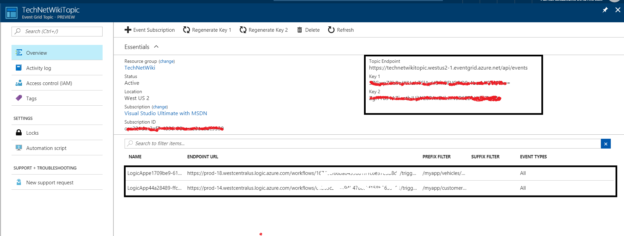The width and height of the screenshot is (624, 236).
Task: Click the padlock Locks icon
Action: pyautogui.click(x=19, y=132)
